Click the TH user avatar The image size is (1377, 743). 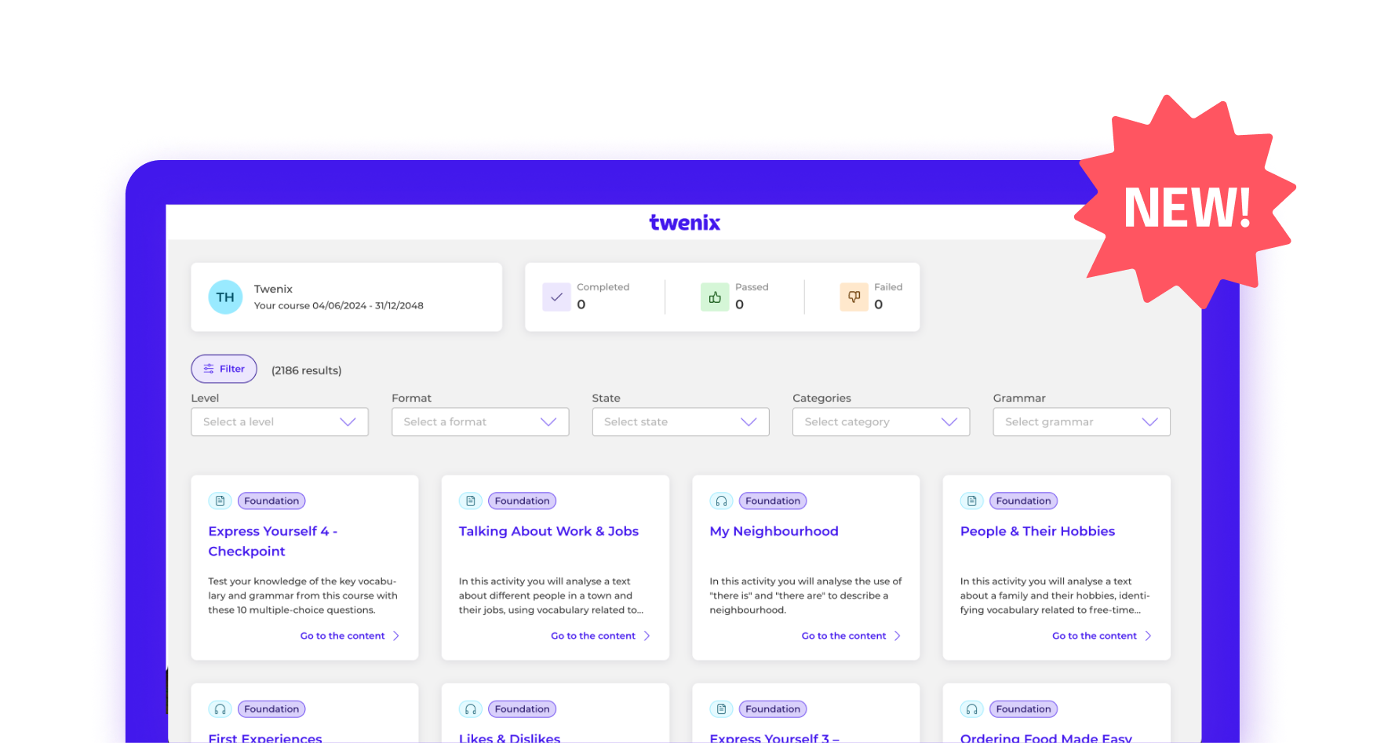click(225, 297)
